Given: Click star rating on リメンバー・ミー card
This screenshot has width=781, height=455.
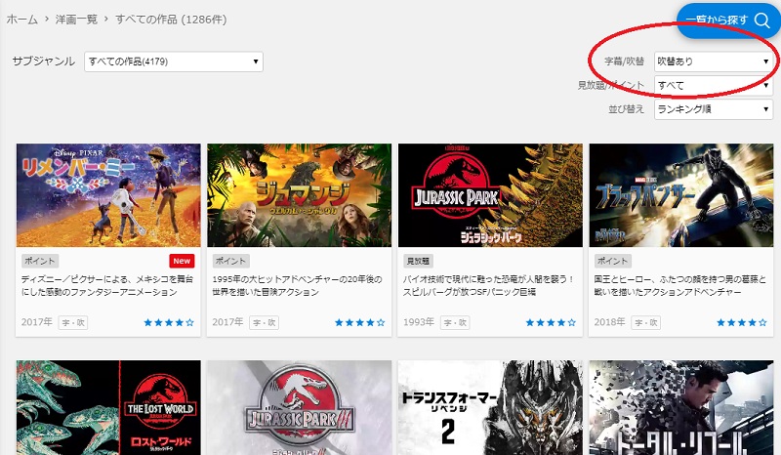Looking at the screenshot, I should pos(169,322).
